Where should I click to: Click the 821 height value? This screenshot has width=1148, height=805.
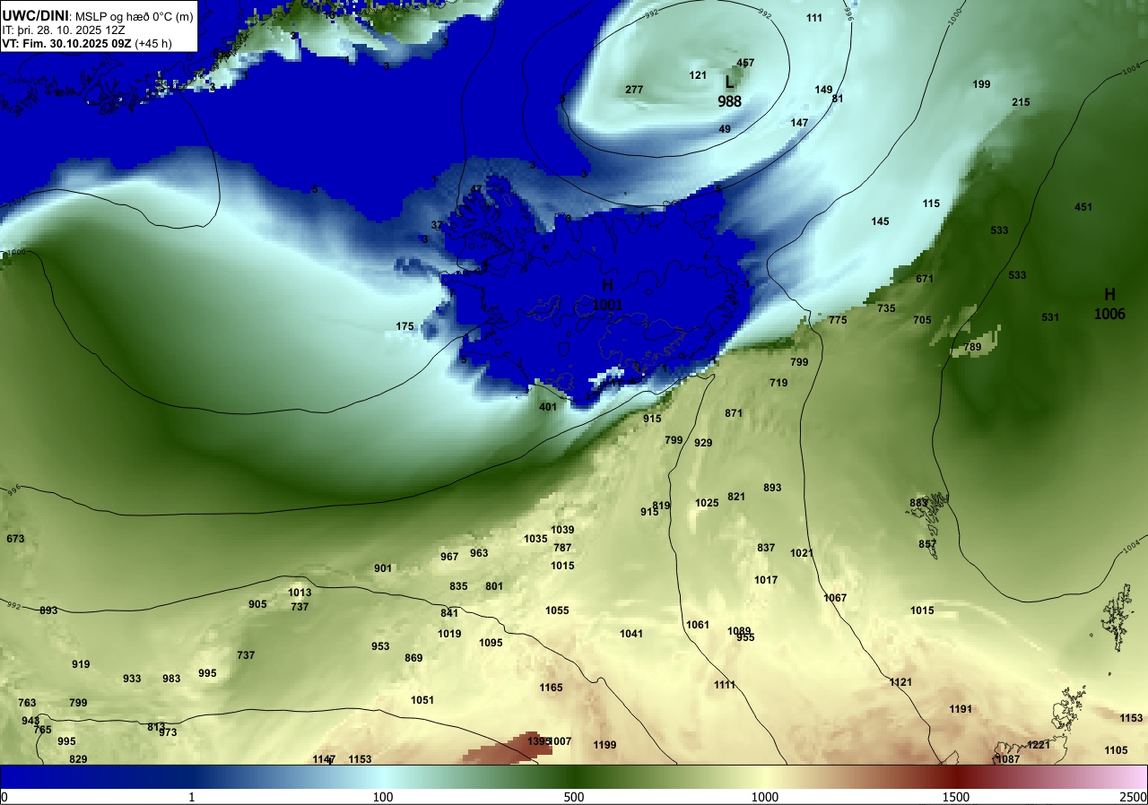(x=736, y=497)
